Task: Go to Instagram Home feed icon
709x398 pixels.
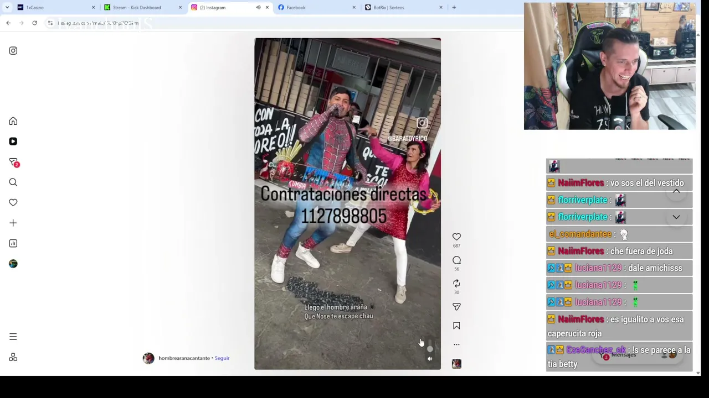Action: [x=13, y=121]
